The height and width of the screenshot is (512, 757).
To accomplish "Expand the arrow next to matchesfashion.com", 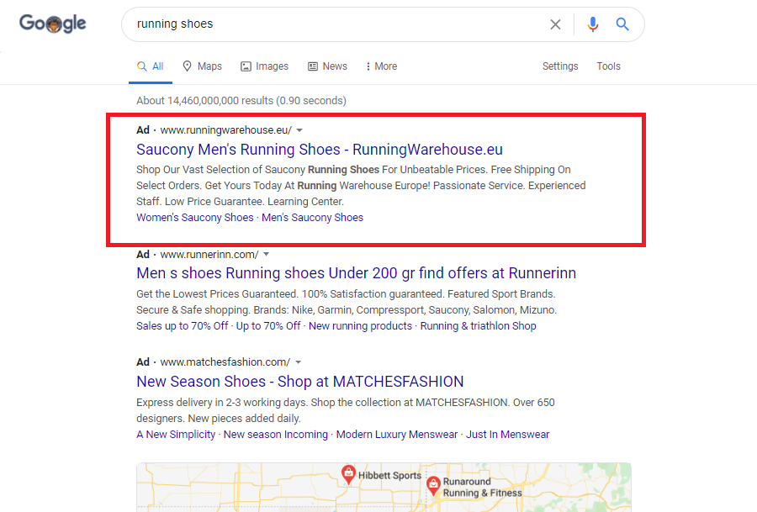I will [x=298, y=362].
